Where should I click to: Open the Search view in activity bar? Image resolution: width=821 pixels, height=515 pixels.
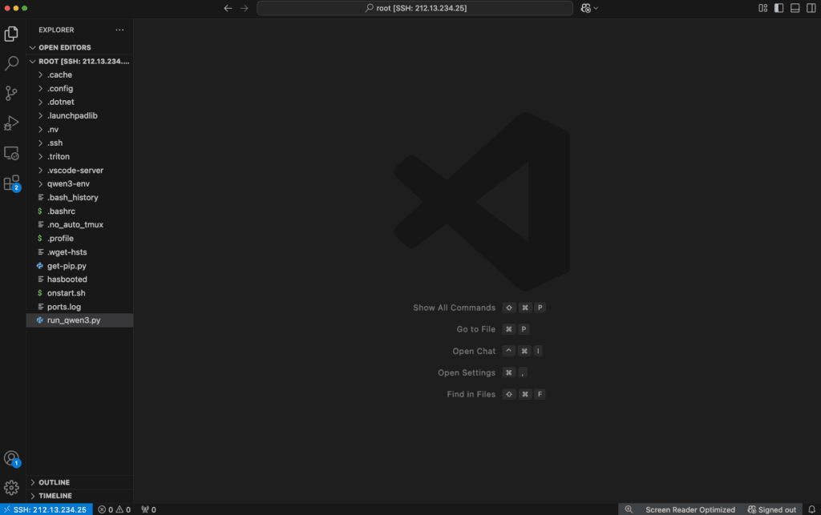[x=11, y=63]
